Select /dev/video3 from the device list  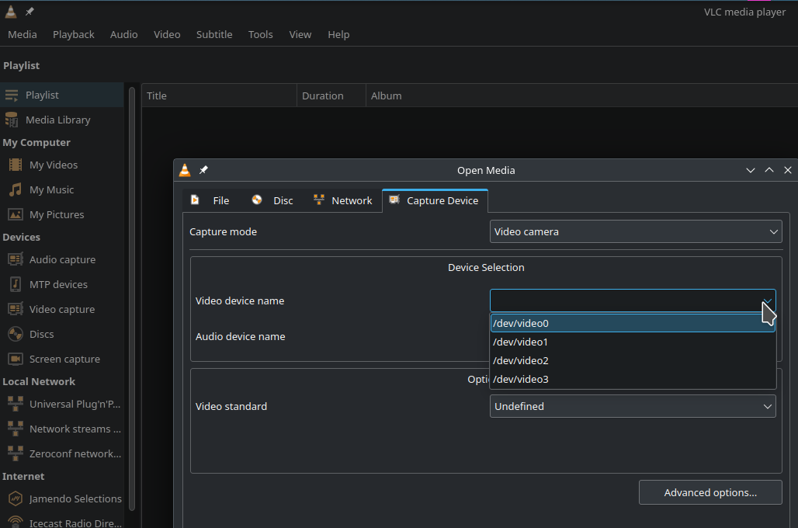(x=633, y=380)
